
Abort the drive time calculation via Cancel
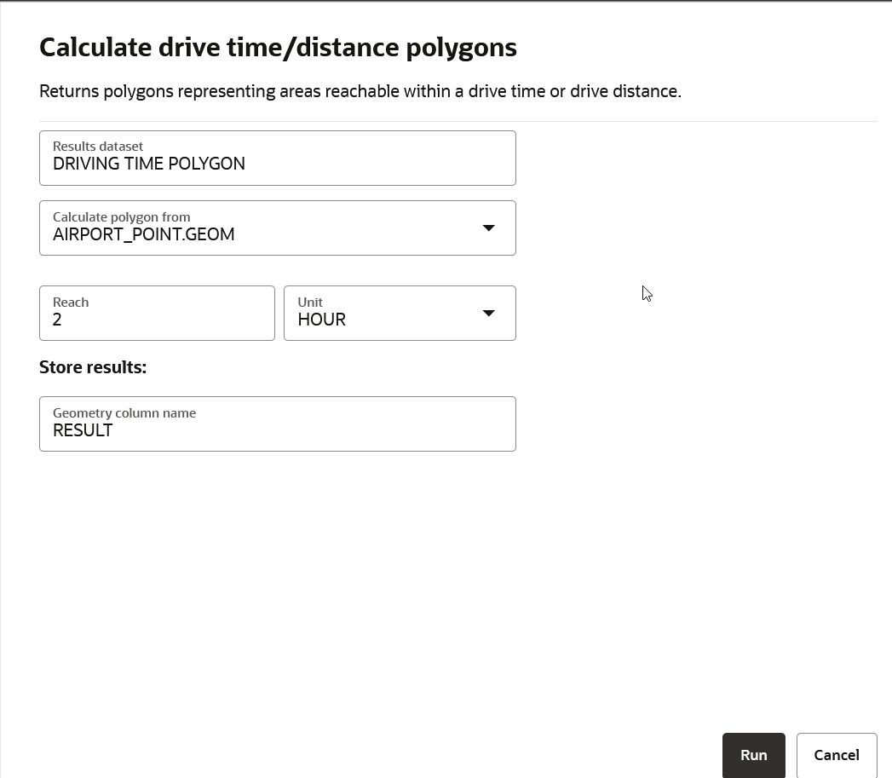[x=836, y=755]
